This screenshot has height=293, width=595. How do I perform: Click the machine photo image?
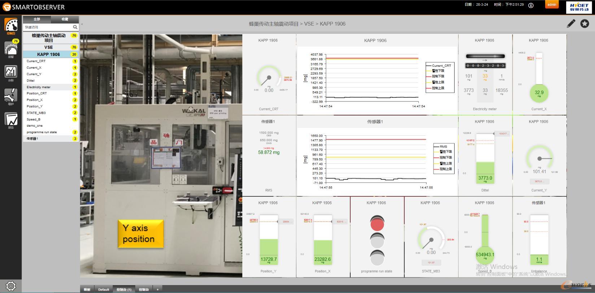click(161, 156)
